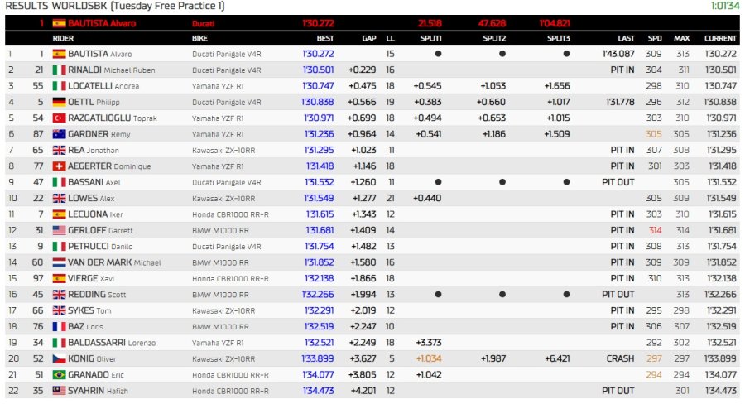Select rider name REA Jonathan
The width and height of the screenshot is (745, 404).
pyautogui.click(x=93, y=150)
